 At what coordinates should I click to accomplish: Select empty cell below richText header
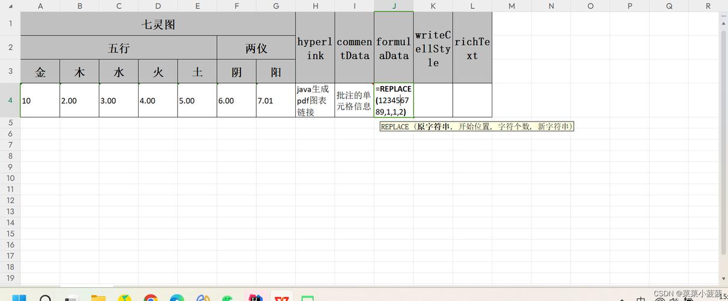point(472,100)
